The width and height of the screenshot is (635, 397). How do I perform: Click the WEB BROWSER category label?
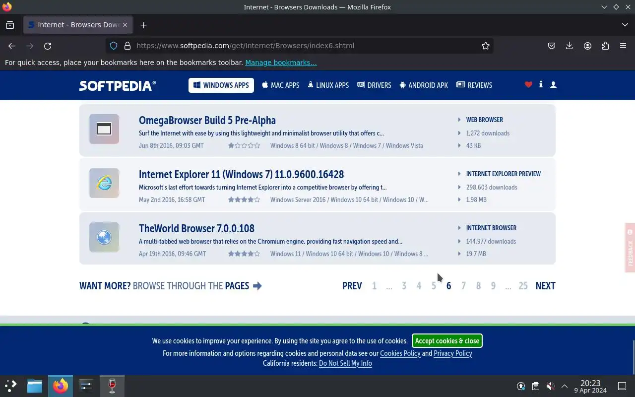coord(484,120)
